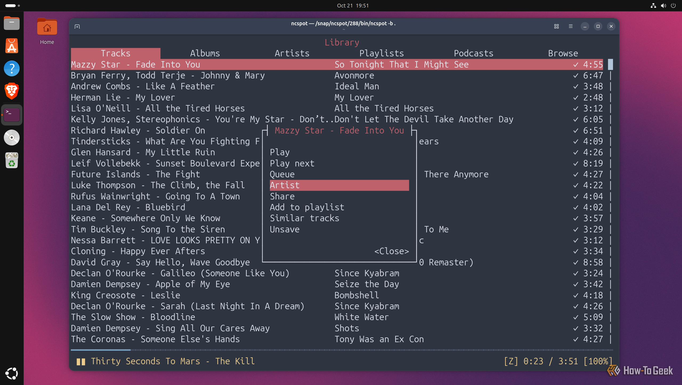This screenshot has height=385, width=682.
Task: Toggle saved checkmark for Bombshell track
Action: [576, 295]
